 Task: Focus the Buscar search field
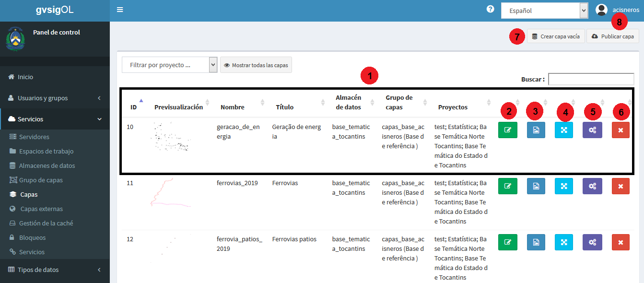(591, 79)
